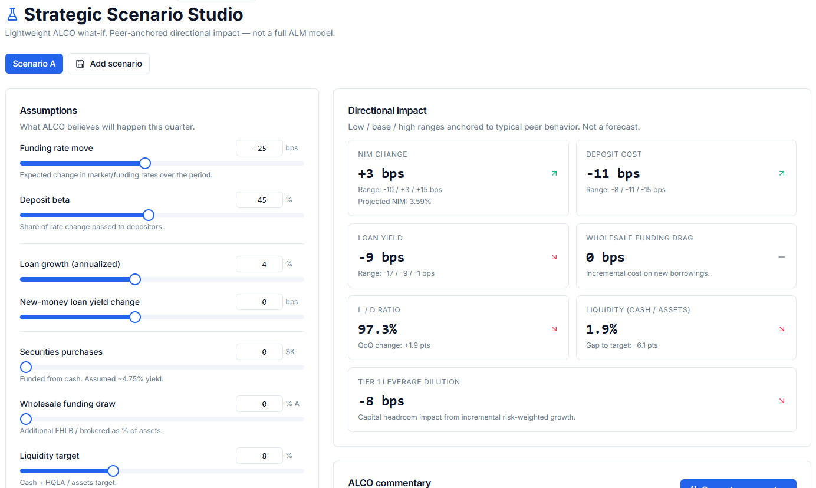This screenshot has height=488, width=816.
Task: Click the L / D Ratio 97.3% value
Action: coord(377,329)
